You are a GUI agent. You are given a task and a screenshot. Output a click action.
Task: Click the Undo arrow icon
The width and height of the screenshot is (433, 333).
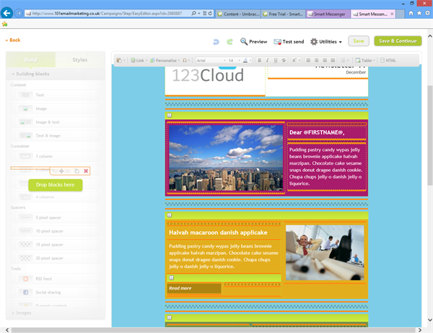pos(216,42)
